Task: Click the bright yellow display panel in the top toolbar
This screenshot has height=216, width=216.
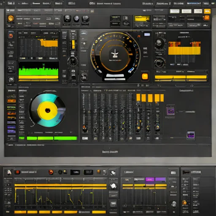Action: pos(142,18)
